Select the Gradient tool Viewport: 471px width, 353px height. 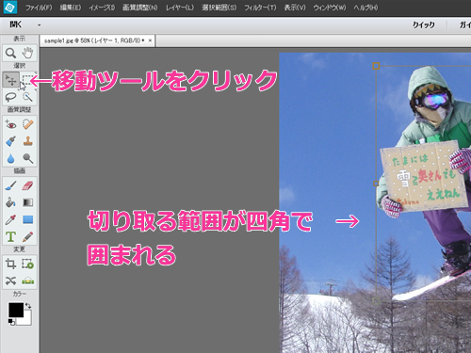click(x=27, y=202)
